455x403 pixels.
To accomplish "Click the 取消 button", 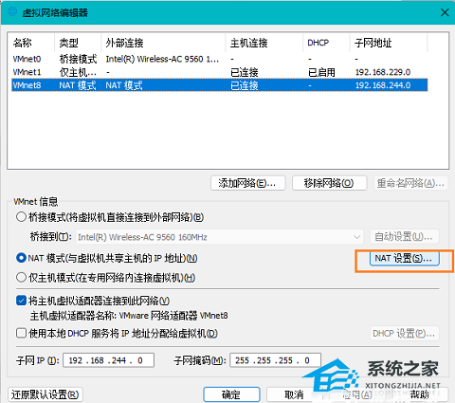I will pos(295,394).
